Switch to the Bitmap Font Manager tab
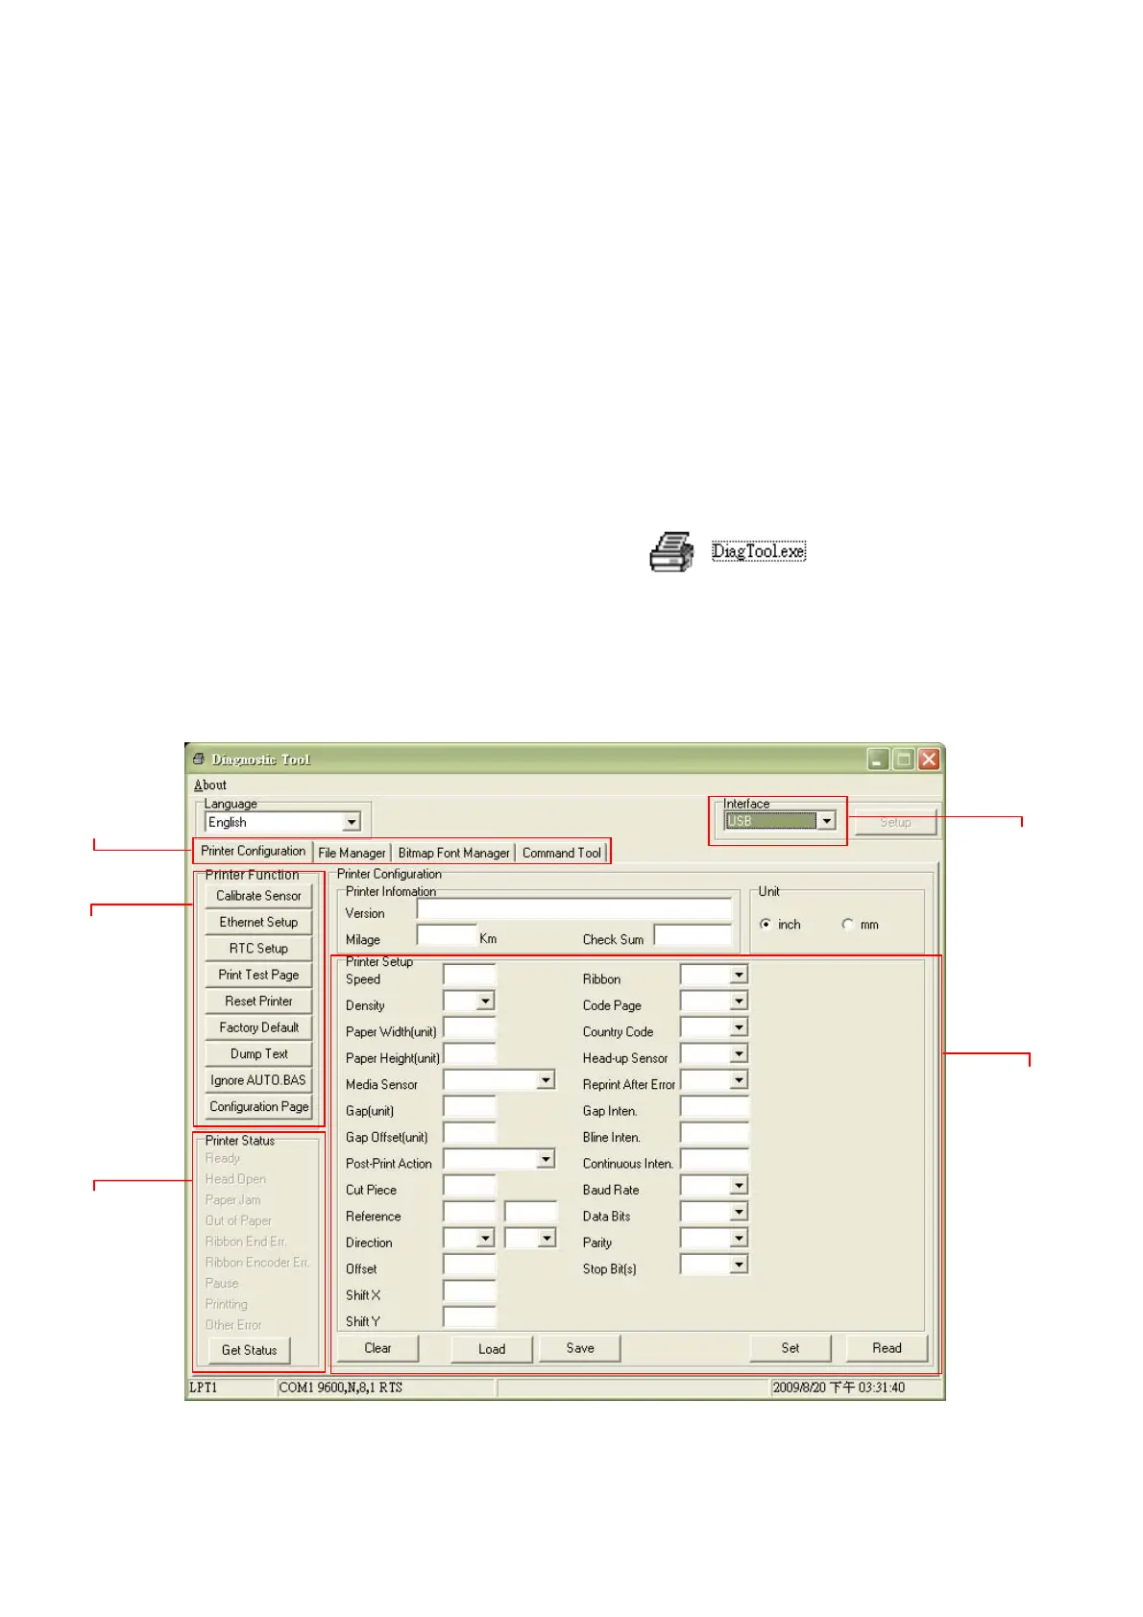The height and width of the screenshot is (1617, 1143). coord(453,853)
